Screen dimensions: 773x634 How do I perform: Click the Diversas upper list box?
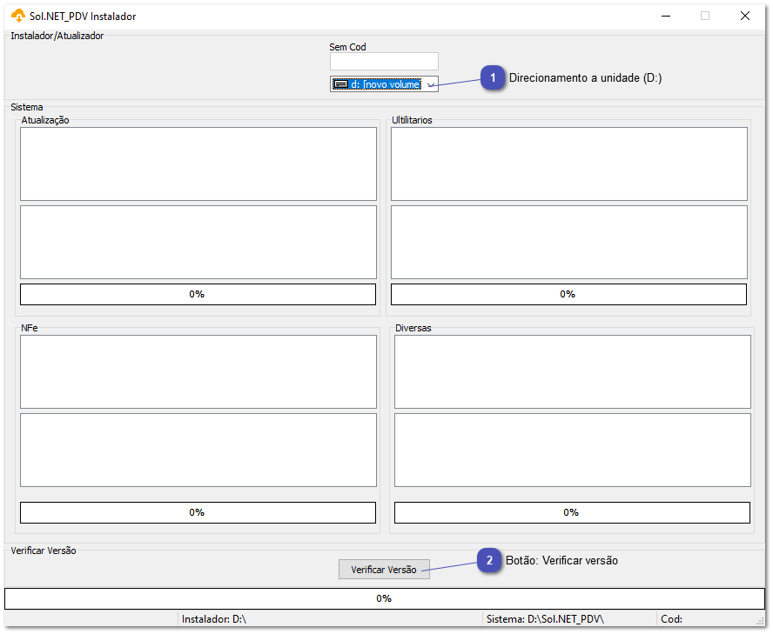click(572, 371)
